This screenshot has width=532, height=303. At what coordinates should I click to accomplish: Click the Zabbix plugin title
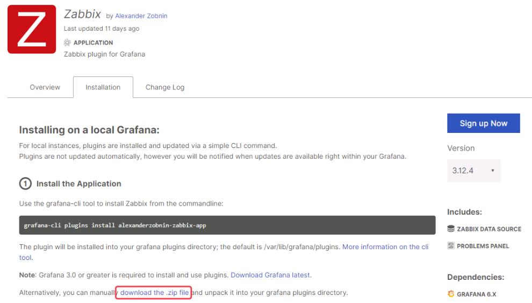coord(82,14)
